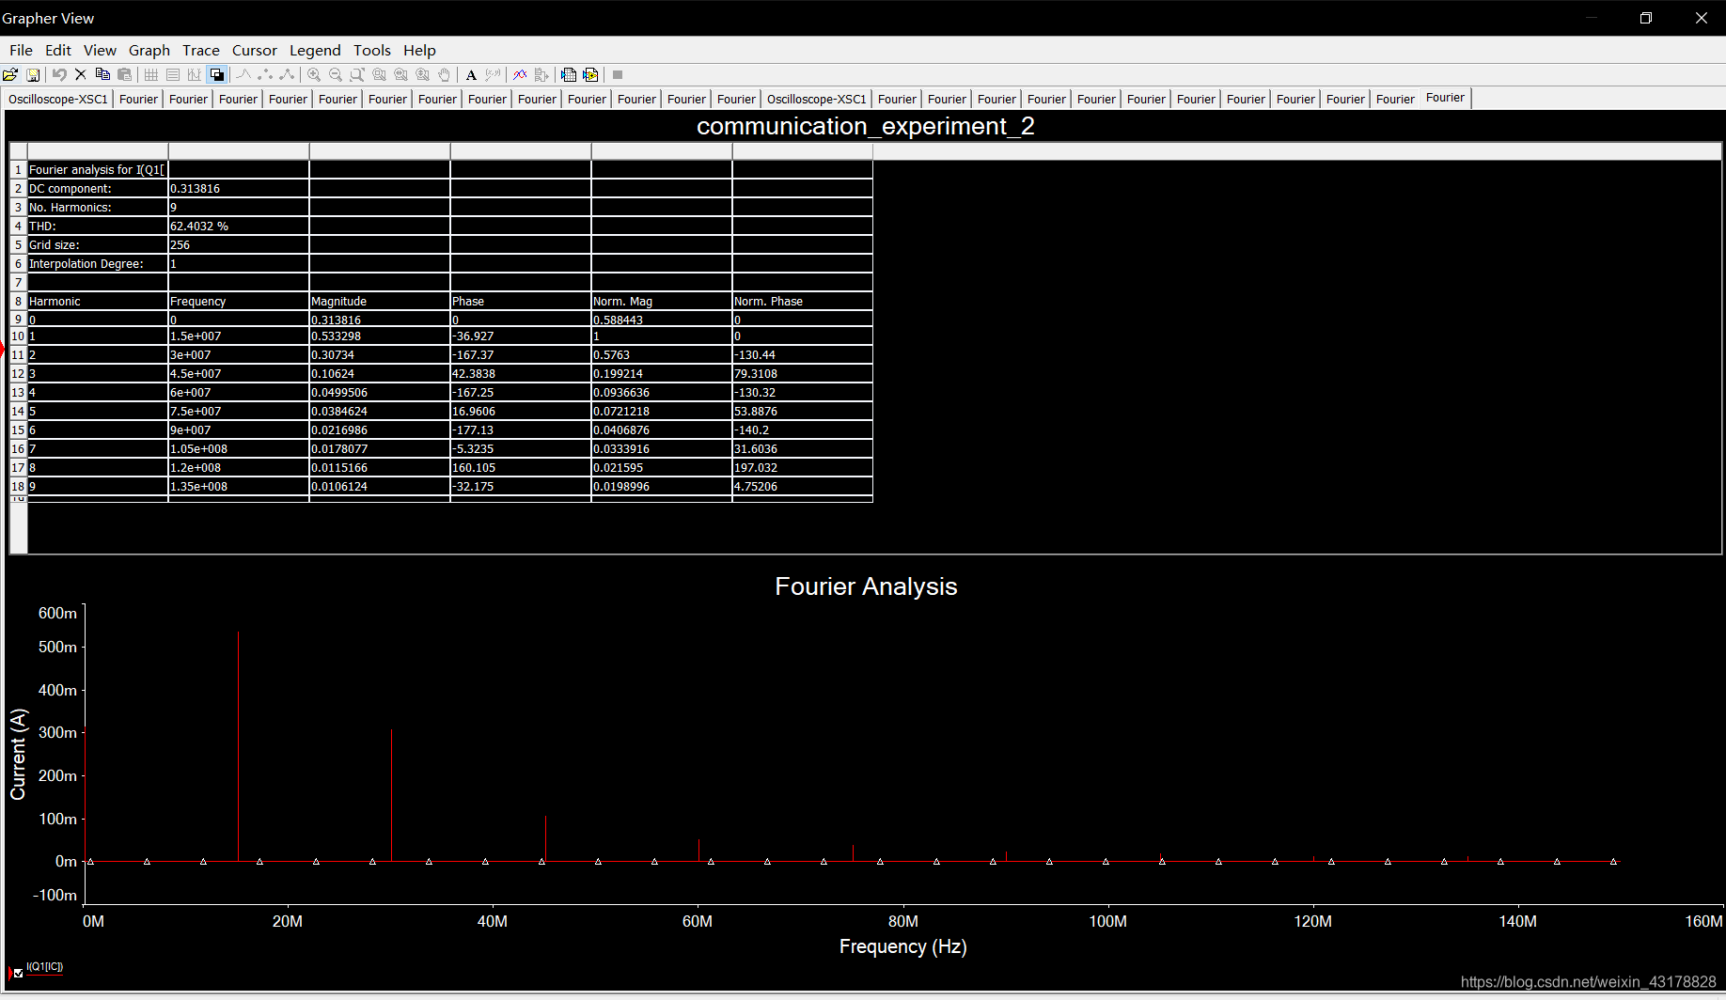Click the Paste toolbar icon
1726x1000 pixels.
124,75
